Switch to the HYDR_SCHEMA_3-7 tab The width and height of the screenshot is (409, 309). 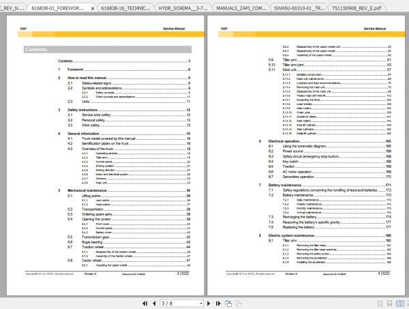tap(183, 8)
